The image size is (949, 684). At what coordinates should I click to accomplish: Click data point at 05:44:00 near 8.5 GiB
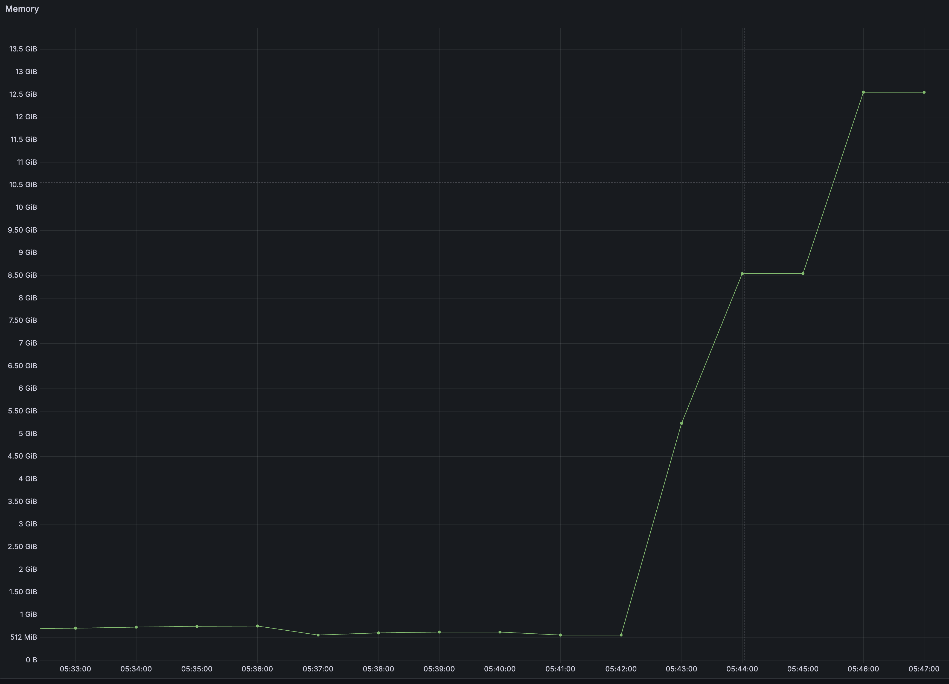pyautogui.click(x=742, y=274)
